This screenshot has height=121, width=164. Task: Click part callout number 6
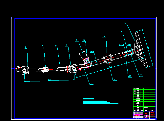(x=76, y=40)
